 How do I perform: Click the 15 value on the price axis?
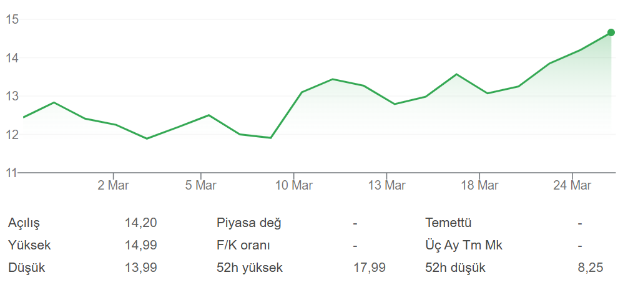[12, 19]
